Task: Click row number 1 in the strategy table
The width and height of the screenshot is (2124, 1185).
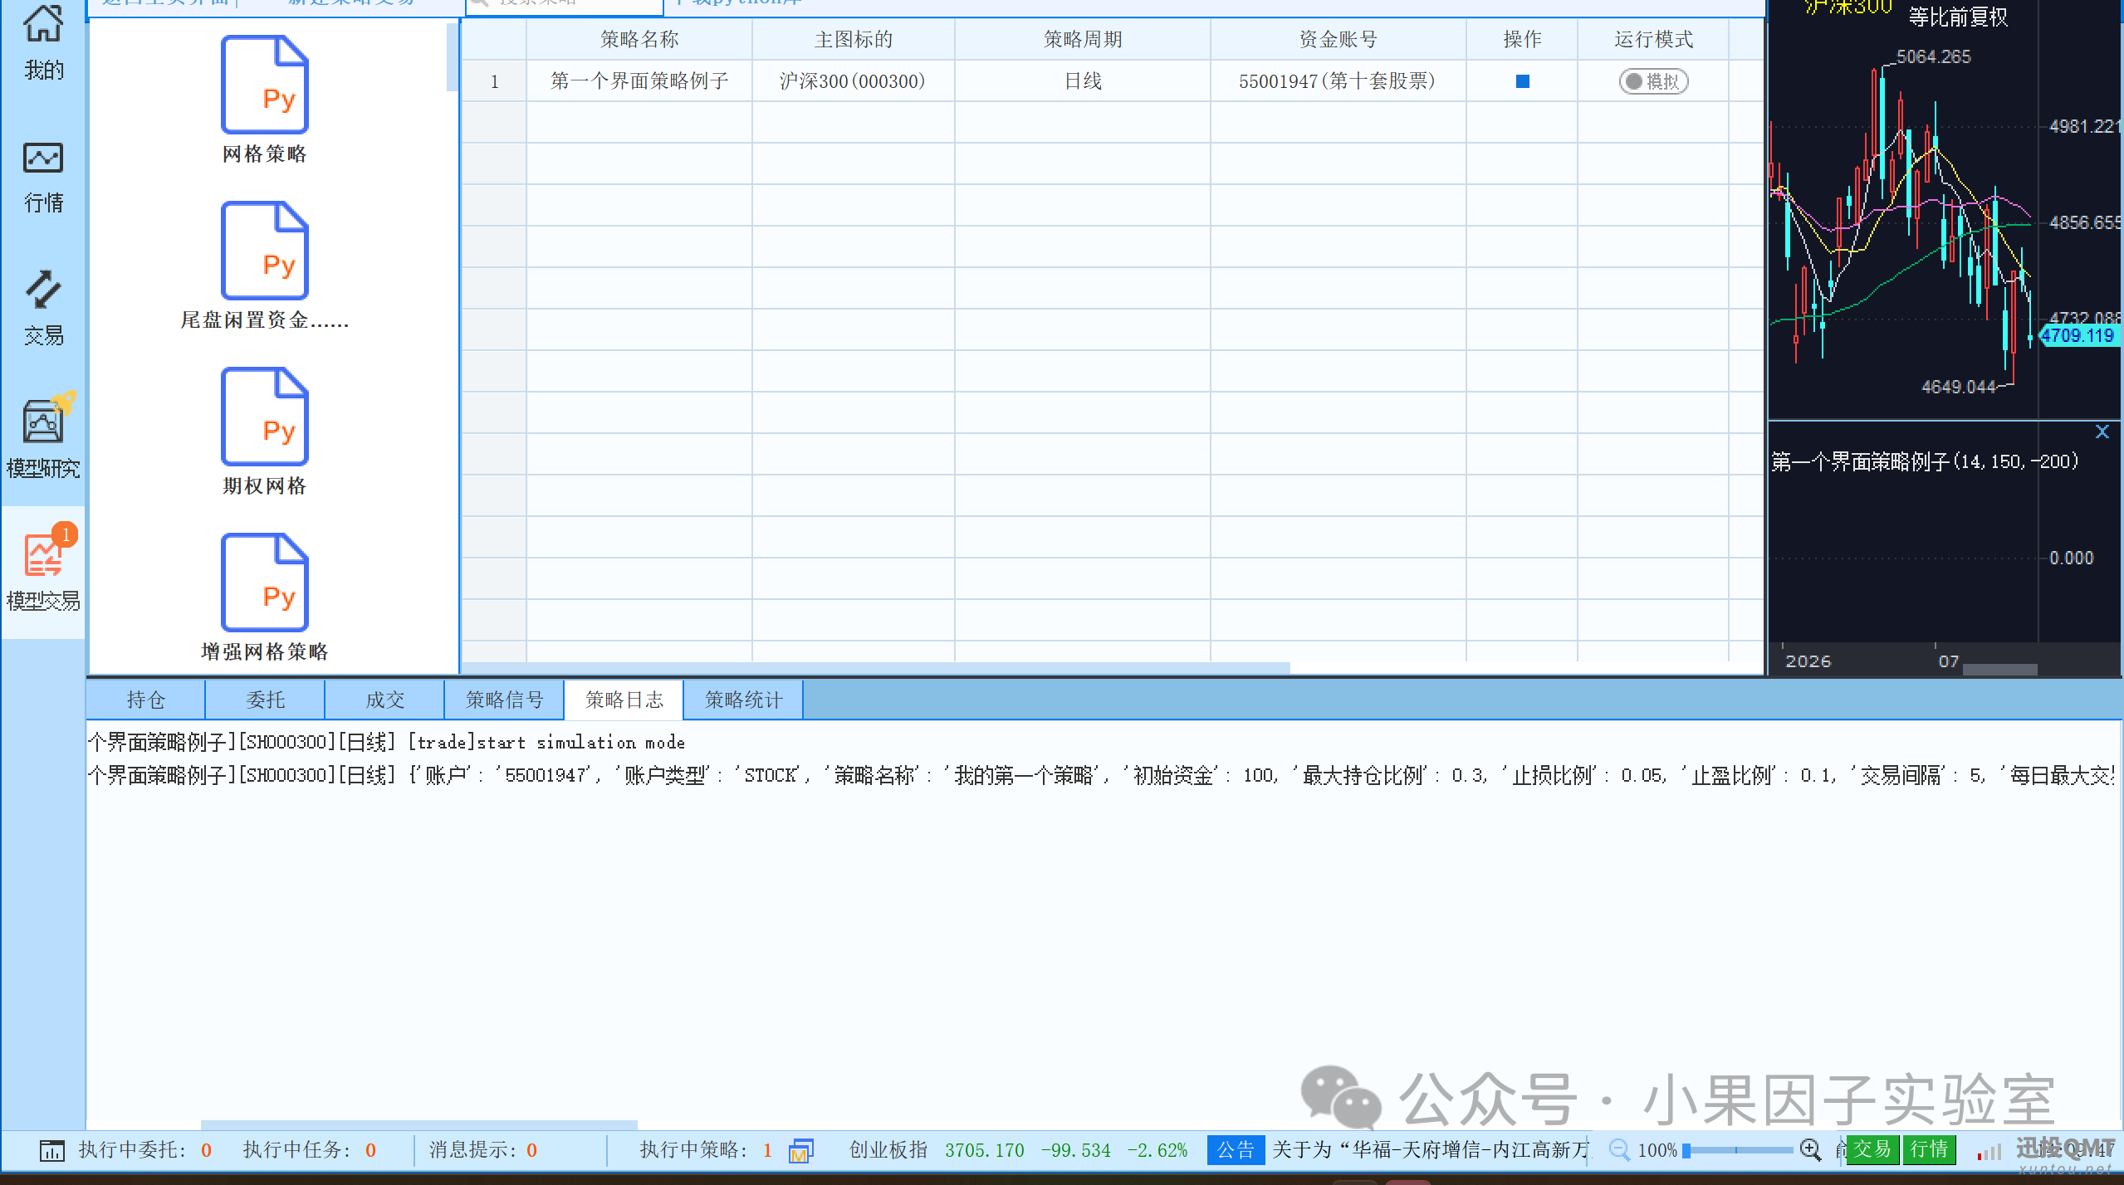Action: pos(494,81)
